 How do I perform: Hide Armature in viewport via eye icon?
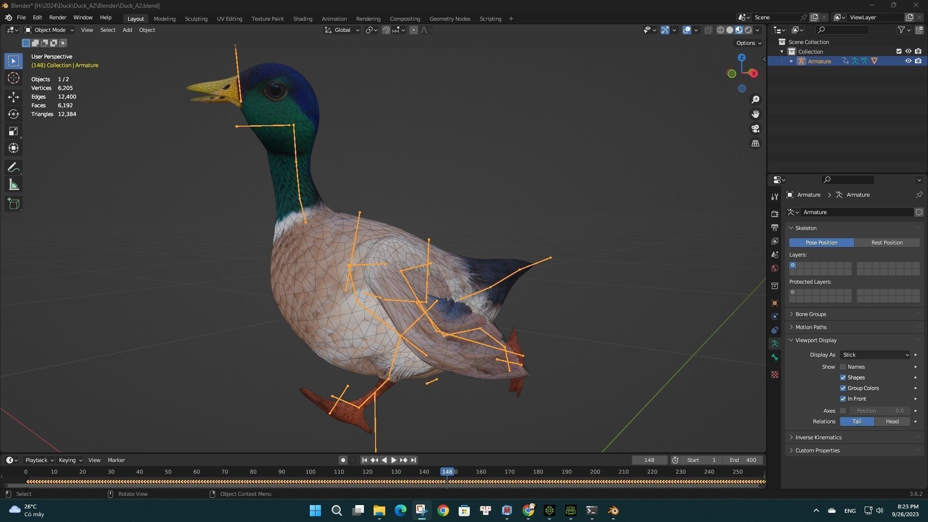[x=908, y=61]
